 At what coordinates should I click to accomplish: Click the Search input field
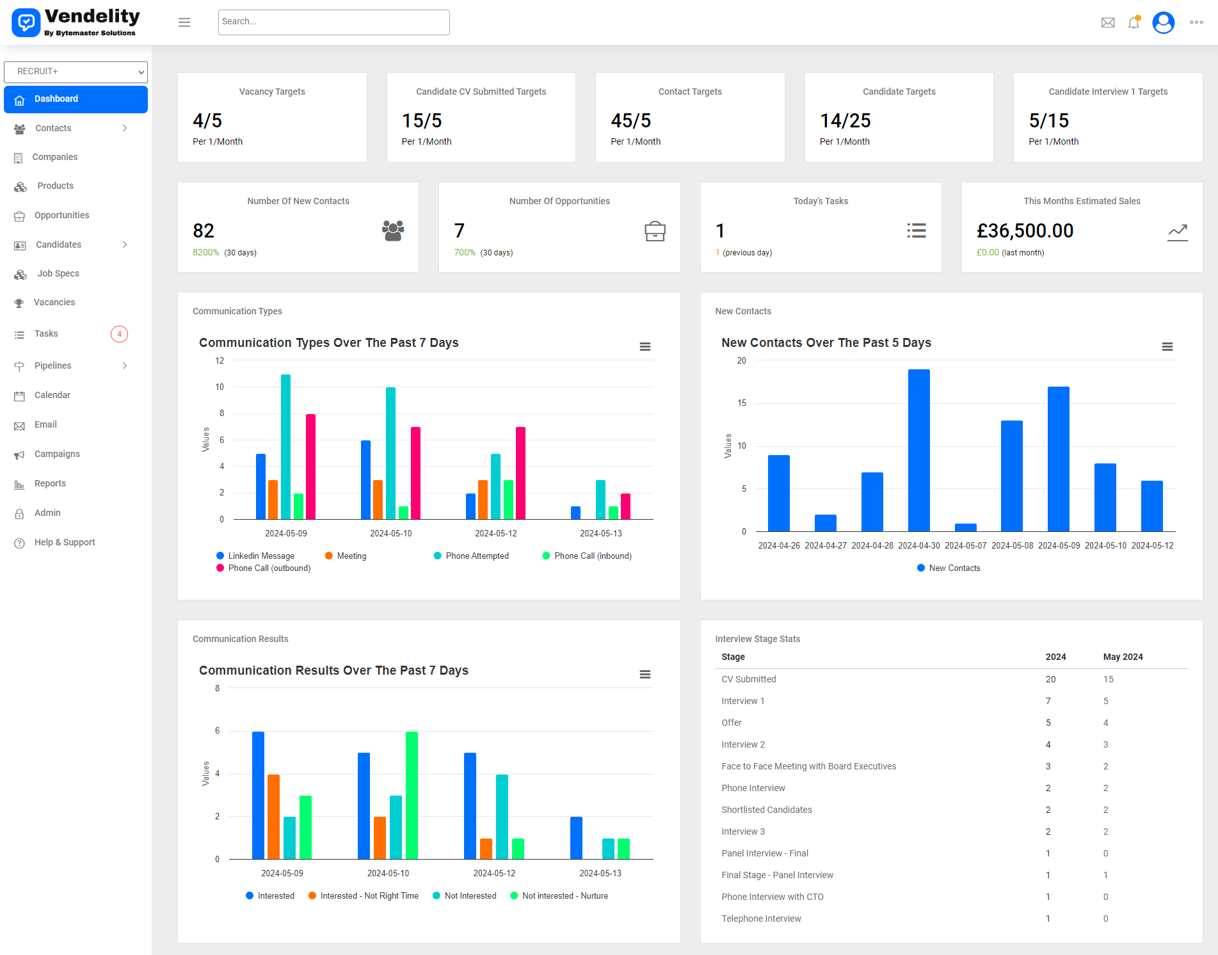coord(334,22)
